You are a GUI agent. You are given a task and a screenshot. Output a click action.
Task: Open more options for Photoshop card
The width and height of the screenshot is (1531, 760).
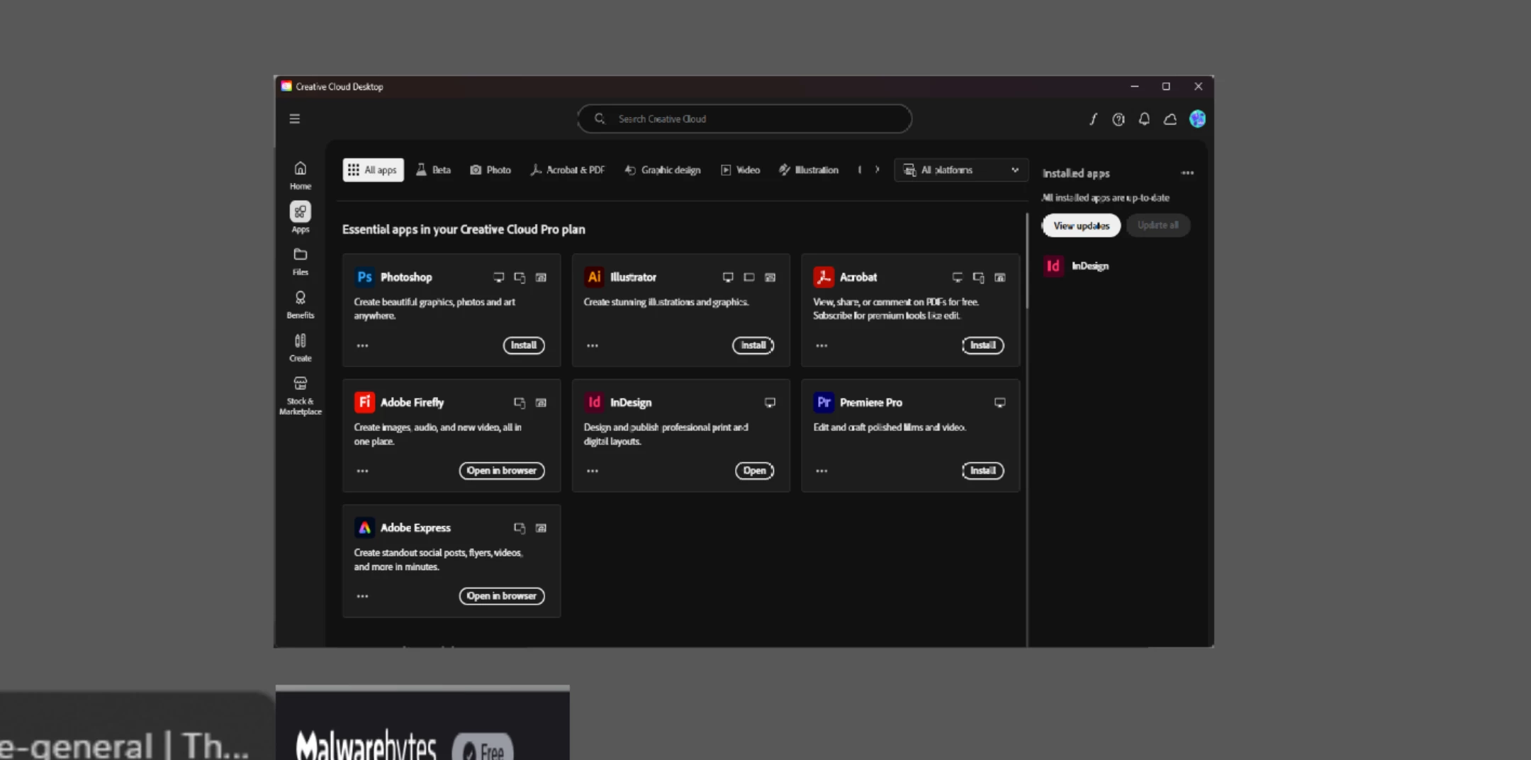pos(362,346)
